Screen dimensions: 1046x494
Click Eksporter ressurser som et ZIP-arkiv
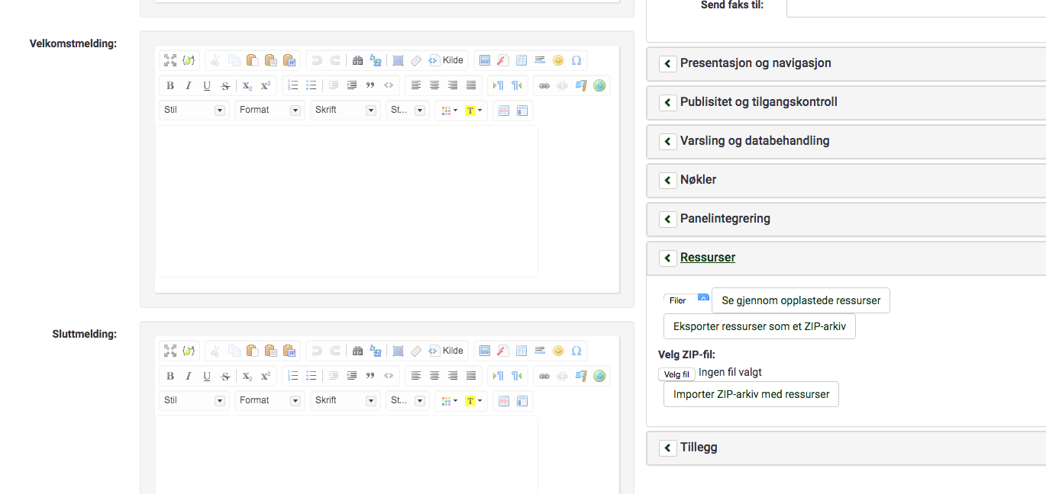760,326
